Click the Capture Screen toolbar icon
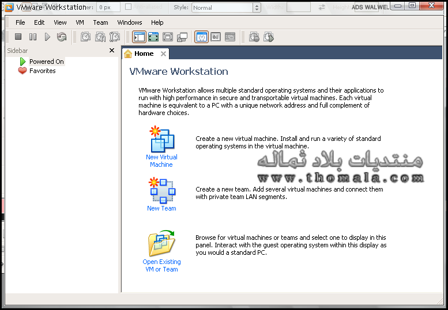The height and width of the screenshot is (310, 448). coord(254,37)
